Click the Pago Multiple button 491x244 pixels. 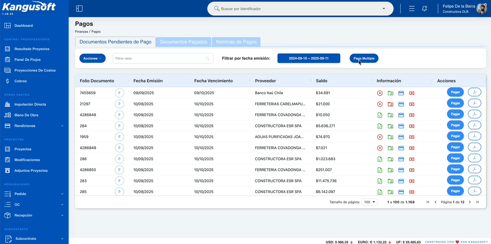click(364, 58)
